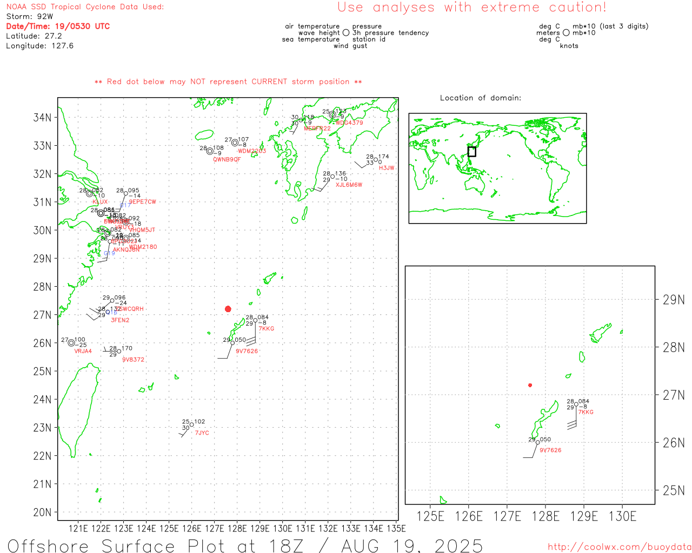The image size is (692, 553).
Task: Click the 'Use analyses with extreme caution!' warning
Action: pyautogui.click(x=472, y=8)
